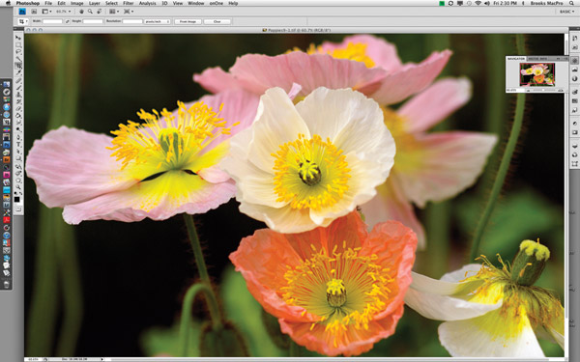Screen dimensions: 580x362
Task: Open the Arrange Documents dropdown
Action: tap(114, 12)
